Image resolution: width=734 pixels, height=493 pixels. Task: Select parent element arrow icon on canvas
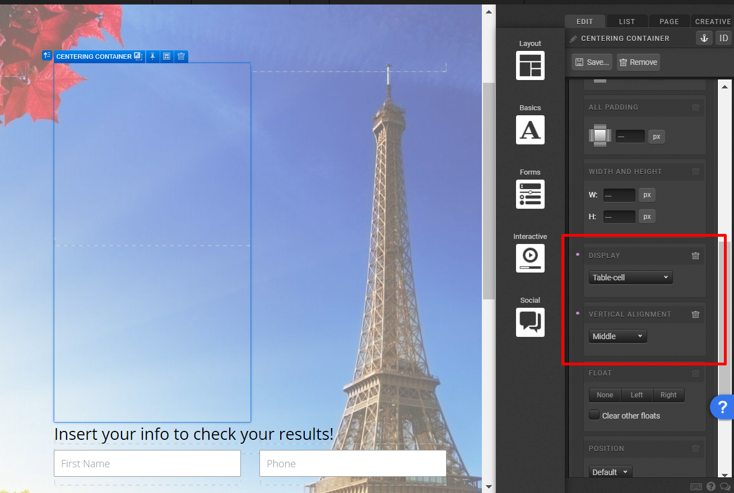click(47, 55)
